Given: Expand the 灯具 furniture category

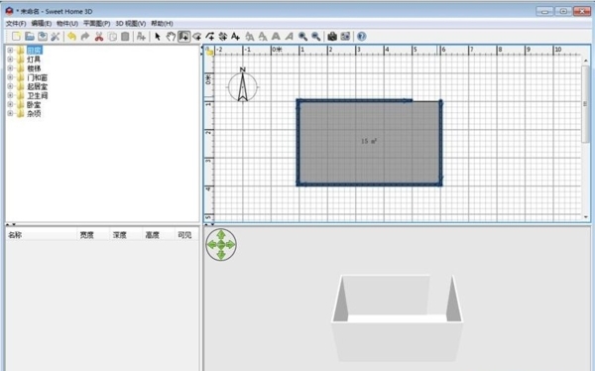Looking at the screenshot, I should coord(10,60).
